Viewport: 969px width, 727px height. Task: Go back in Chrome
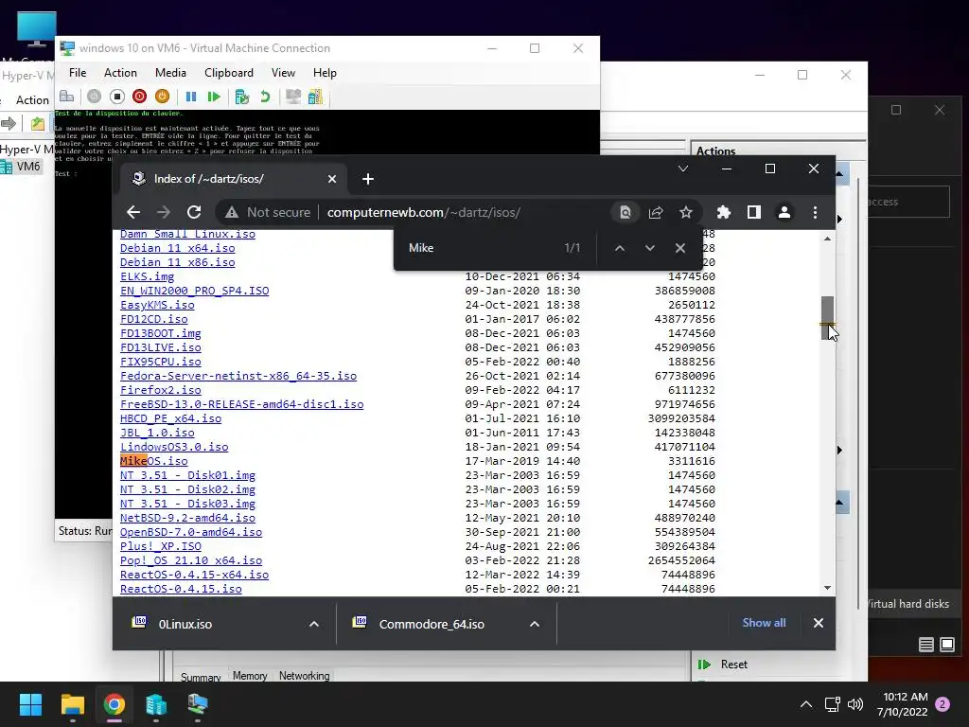click(x=133, y=213)
